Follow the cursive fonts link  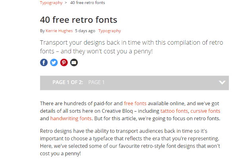pos(205,111)
